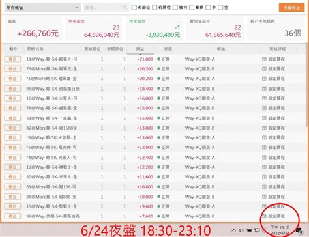Sort by 策略名稱 column header
The image size is (309, 237).
[x=35, y=49]
